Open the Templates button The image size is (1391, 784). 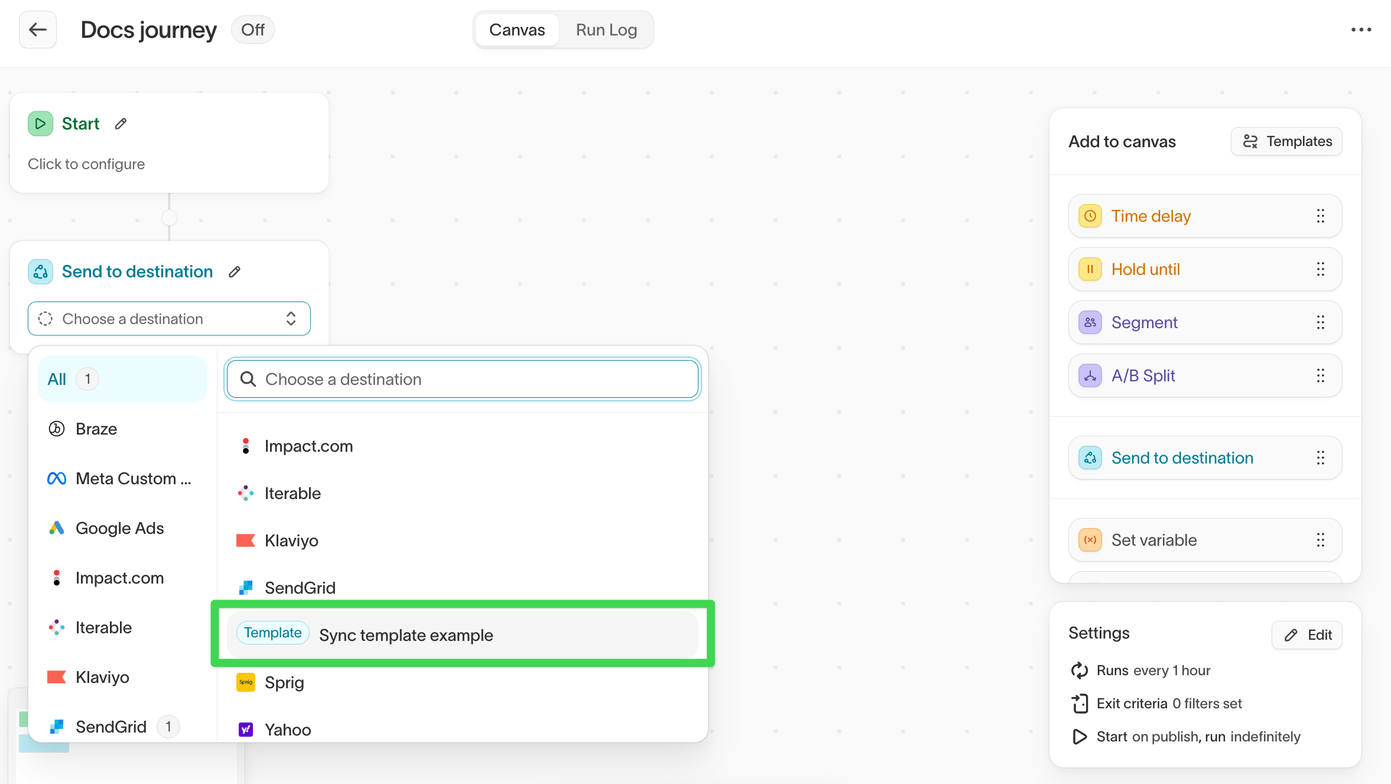click(1286, 141)
